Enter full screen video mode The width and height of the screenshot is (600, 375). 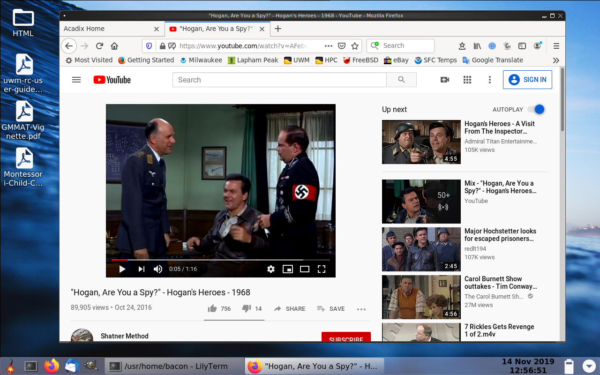point(322,269)
